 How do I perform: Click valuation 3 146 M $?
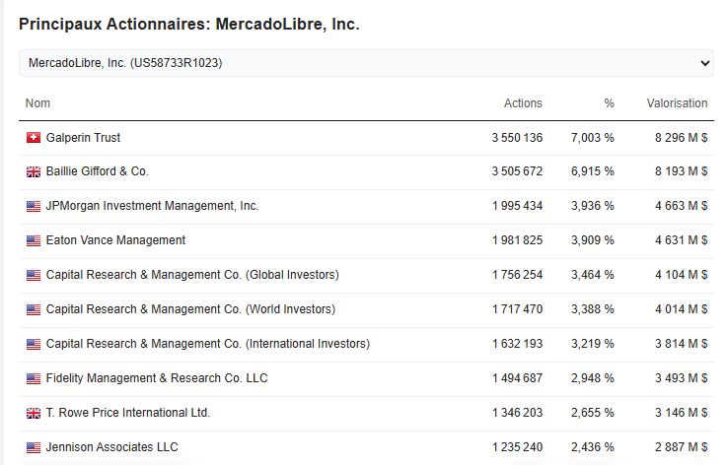click(681, 413)
